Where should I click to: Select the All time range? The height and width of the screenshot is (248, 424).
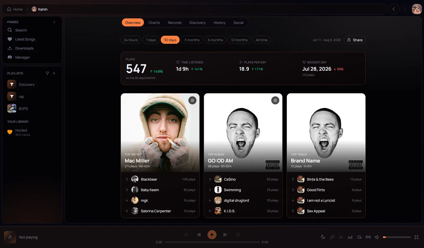pos(261,40)
